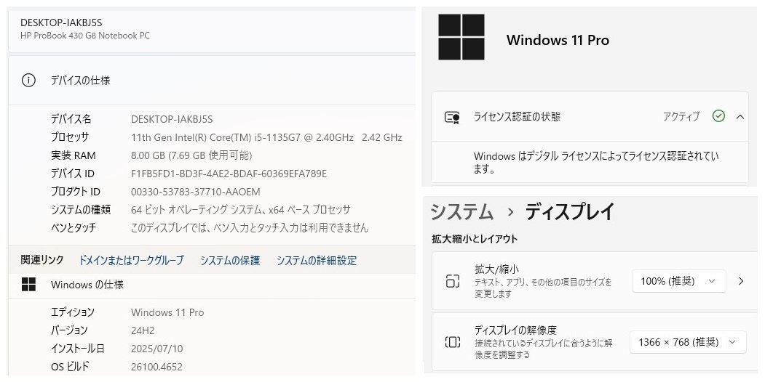
Task: Click the バージョン label
Action: coord(69,330)
